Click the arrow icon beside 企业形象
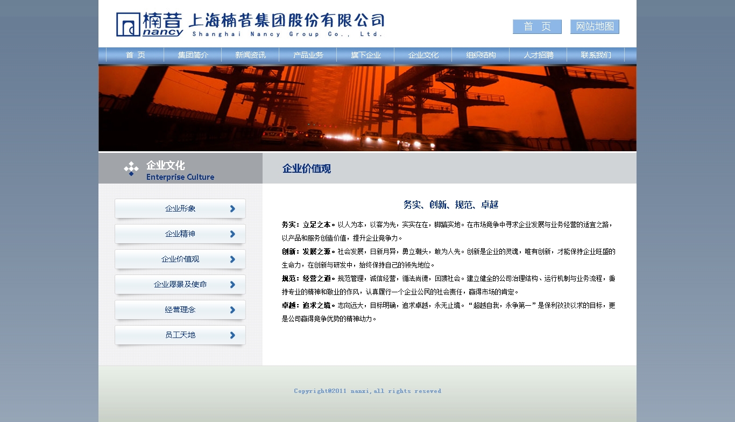The image size is (735, 422). tap(232, 209)
